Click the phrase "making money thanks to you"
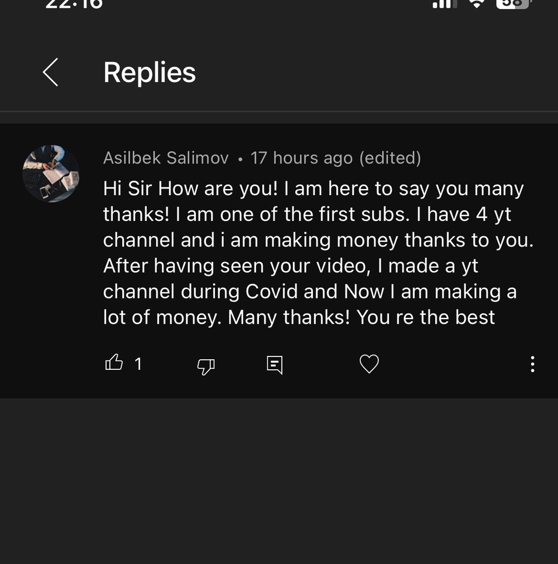This screenshot has height=564, width=558. 398,240
